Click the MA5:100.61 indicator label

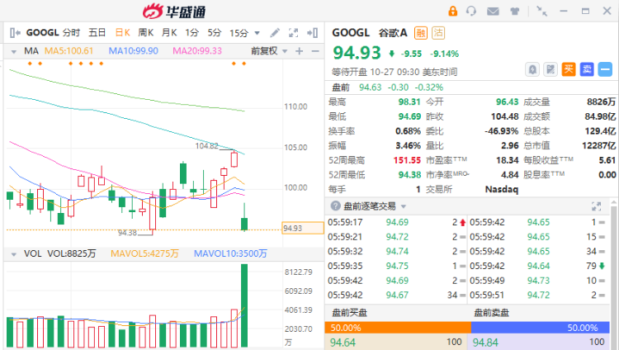[x=69, y=51]
